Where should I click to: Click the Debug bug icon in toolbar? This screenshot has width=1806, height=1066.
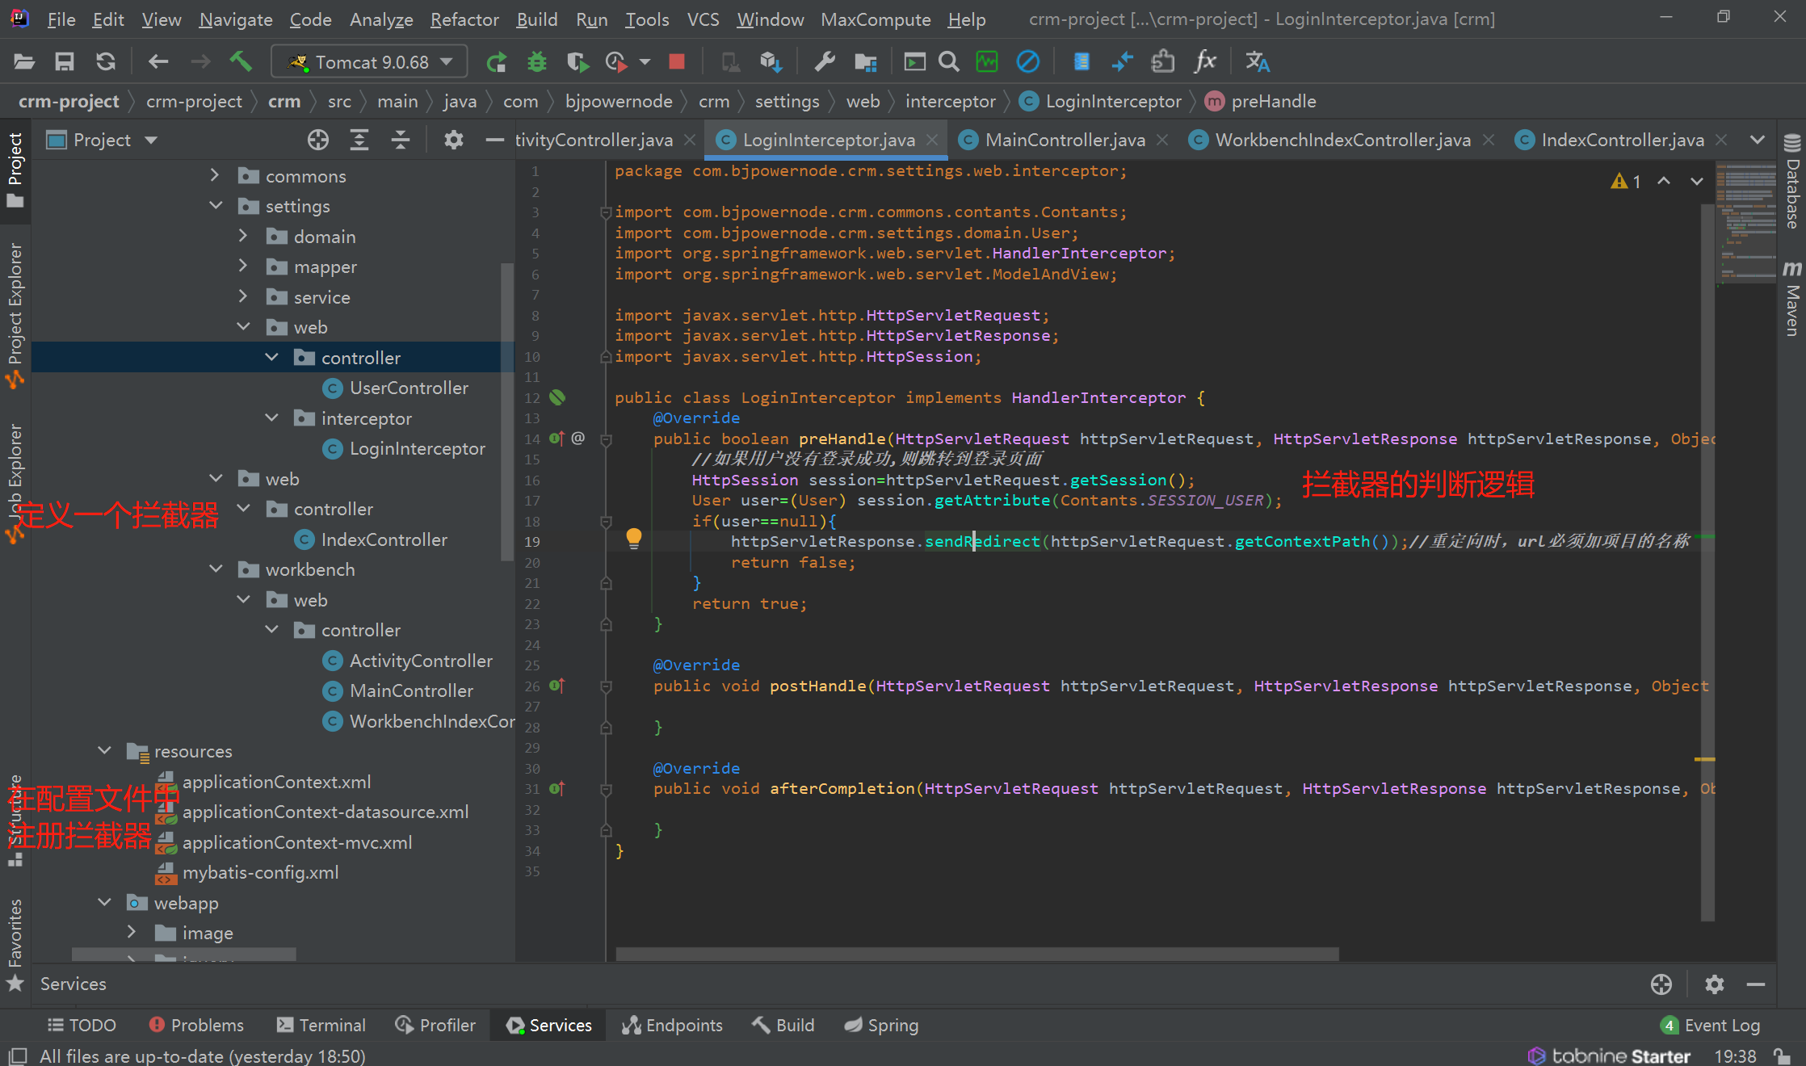pyautogui.click(x=537, y=62)
